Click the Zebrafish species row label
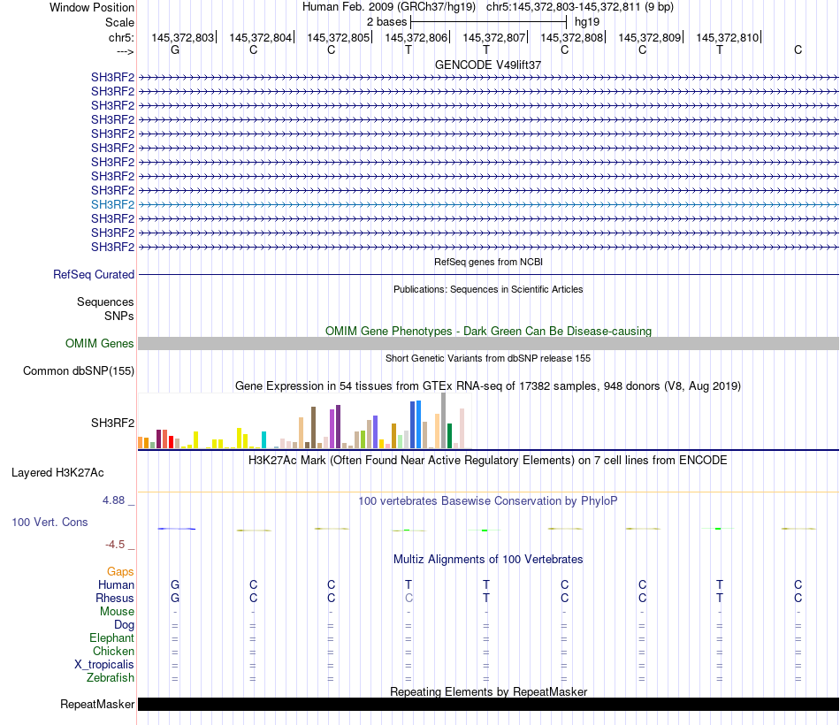840x725 pixels. (111, 677)
